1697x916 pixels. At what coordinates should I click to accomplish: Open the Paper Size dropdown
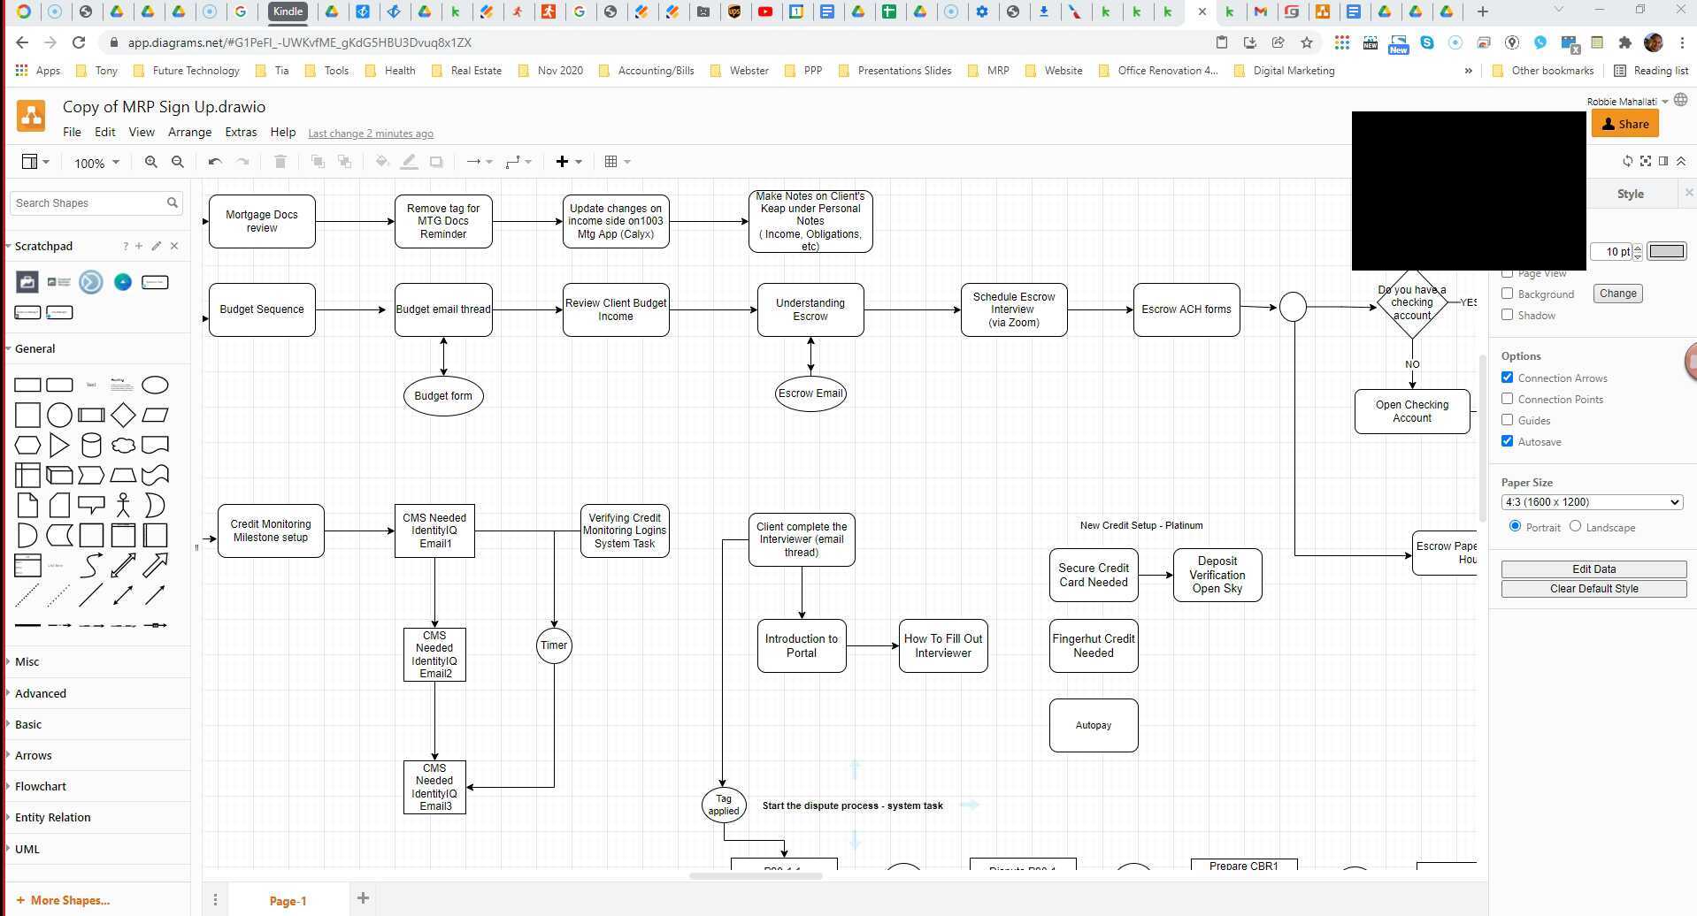coord(1593,501)
